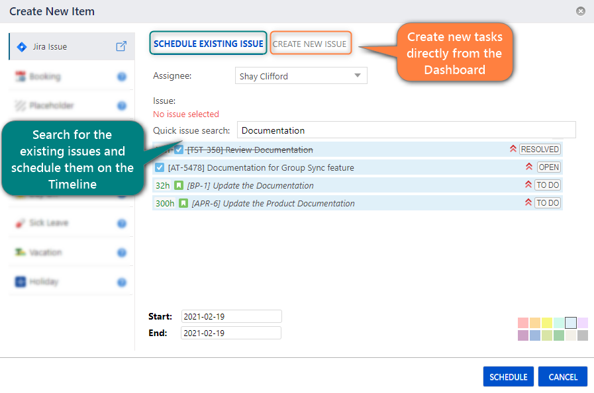This screenshot has height=393, width=594.
Task: Click the green story icon for BP-1
Action: tap(179, 185)
